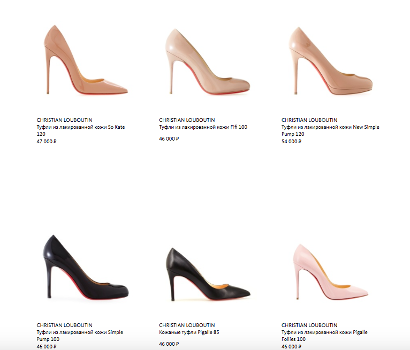The height and width of the screenshot is (350, 410).
Task: Click the Fifi 100 product title
Action: coord(203,127)
